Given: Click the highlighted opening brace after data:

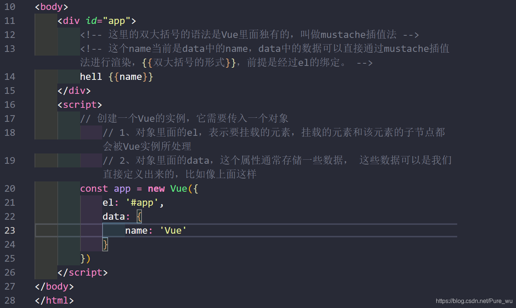Looking at the screenshot, I should [139, 216].
